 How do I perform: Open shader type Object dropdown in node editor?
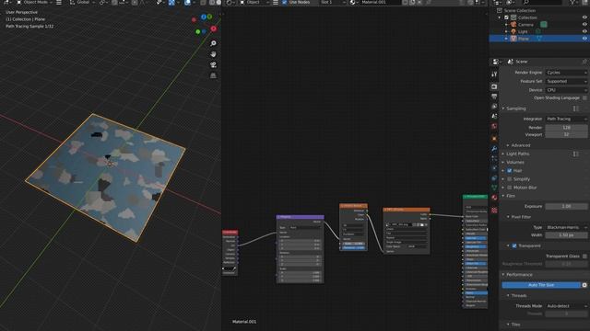pyautogui.click(x=255, y=2)
